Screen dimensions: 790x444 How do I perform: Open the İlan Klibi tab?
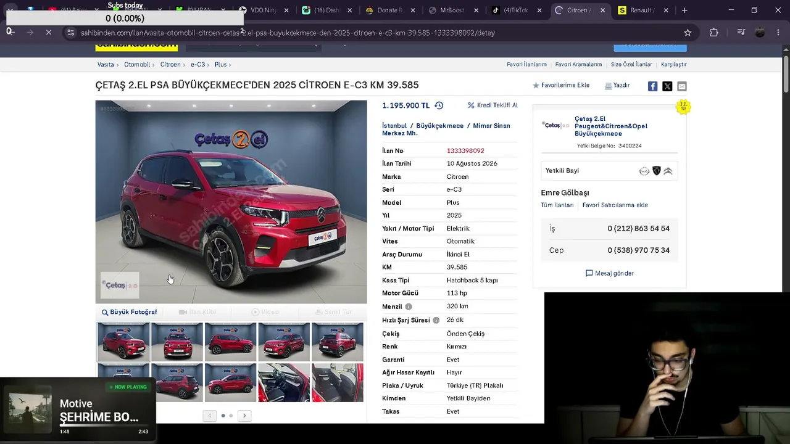click(197, 312)
